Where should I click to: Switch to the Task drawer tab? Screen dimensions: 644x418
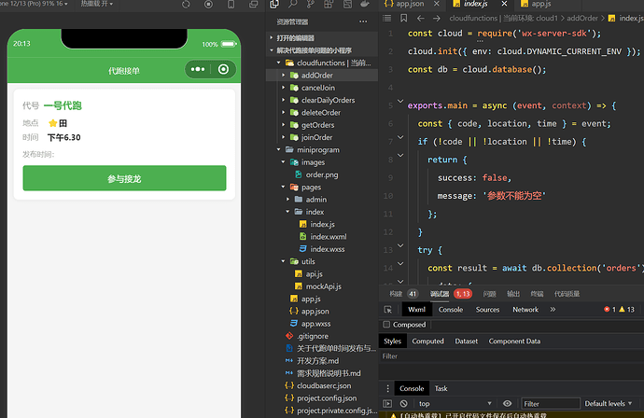click(x=441, y=388)
